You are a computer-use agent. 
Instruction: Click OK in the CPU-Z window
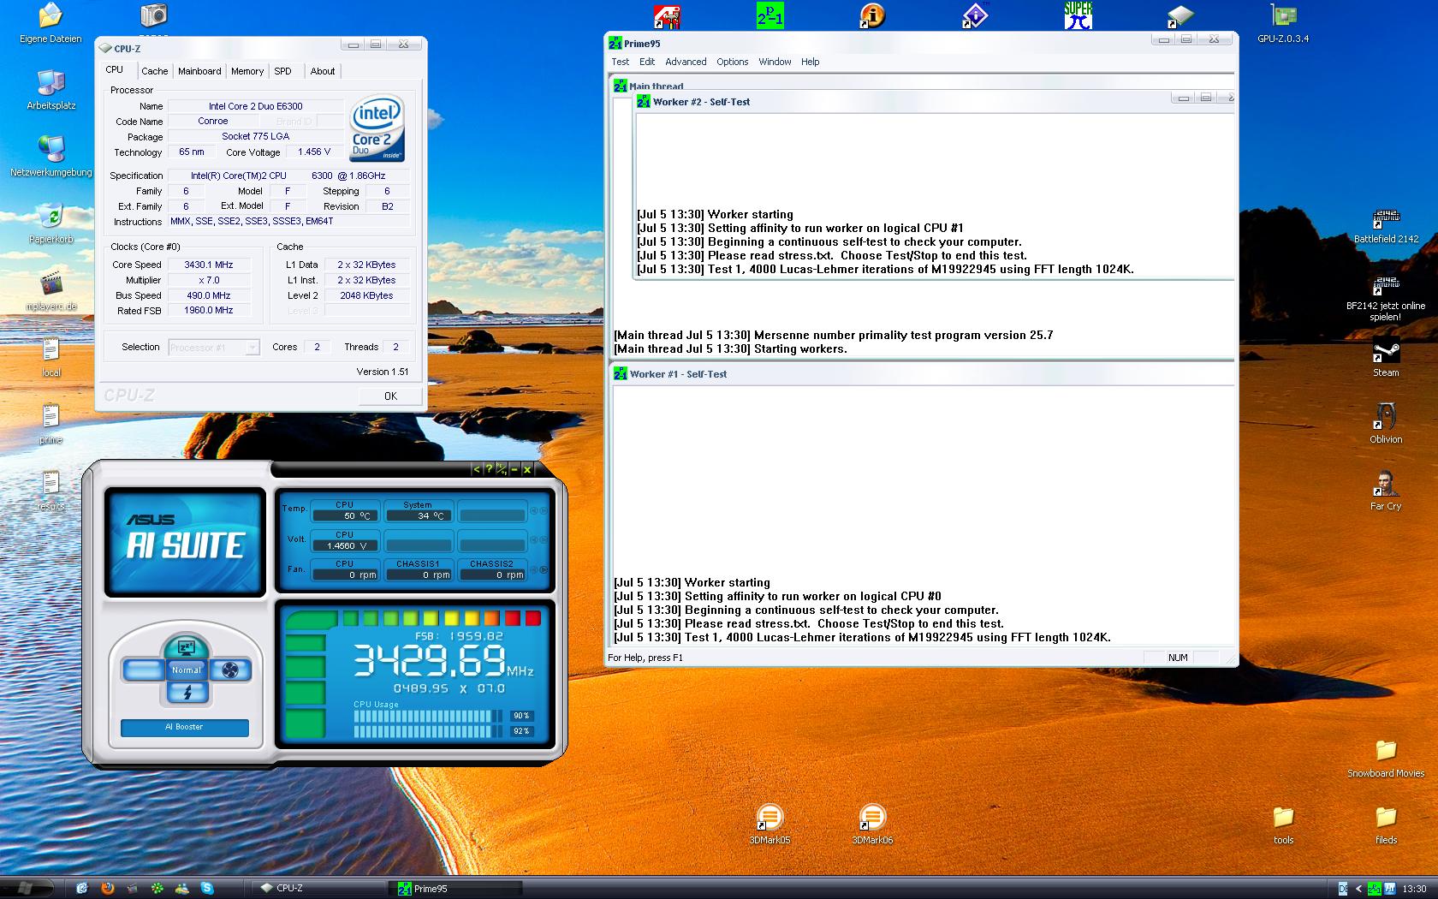point(390,396)
